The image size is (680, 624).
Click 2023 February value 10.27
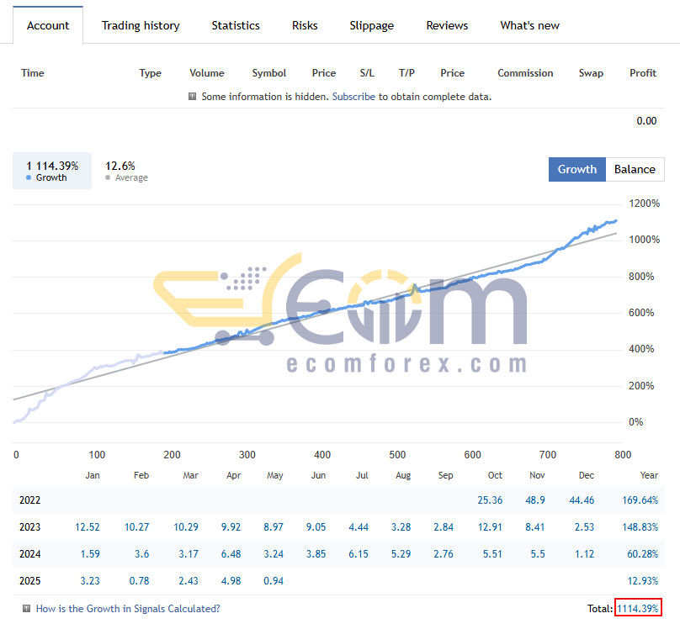click(x=136, y=527)
